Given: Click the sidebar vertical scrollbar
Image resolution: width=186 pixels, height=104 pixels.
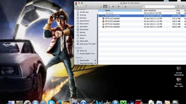Looking at the screenshot, I should (x=98, y=39).
